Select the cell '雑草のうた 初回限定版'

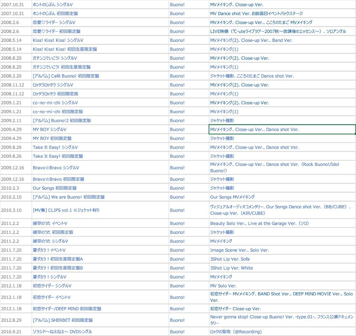100,232
